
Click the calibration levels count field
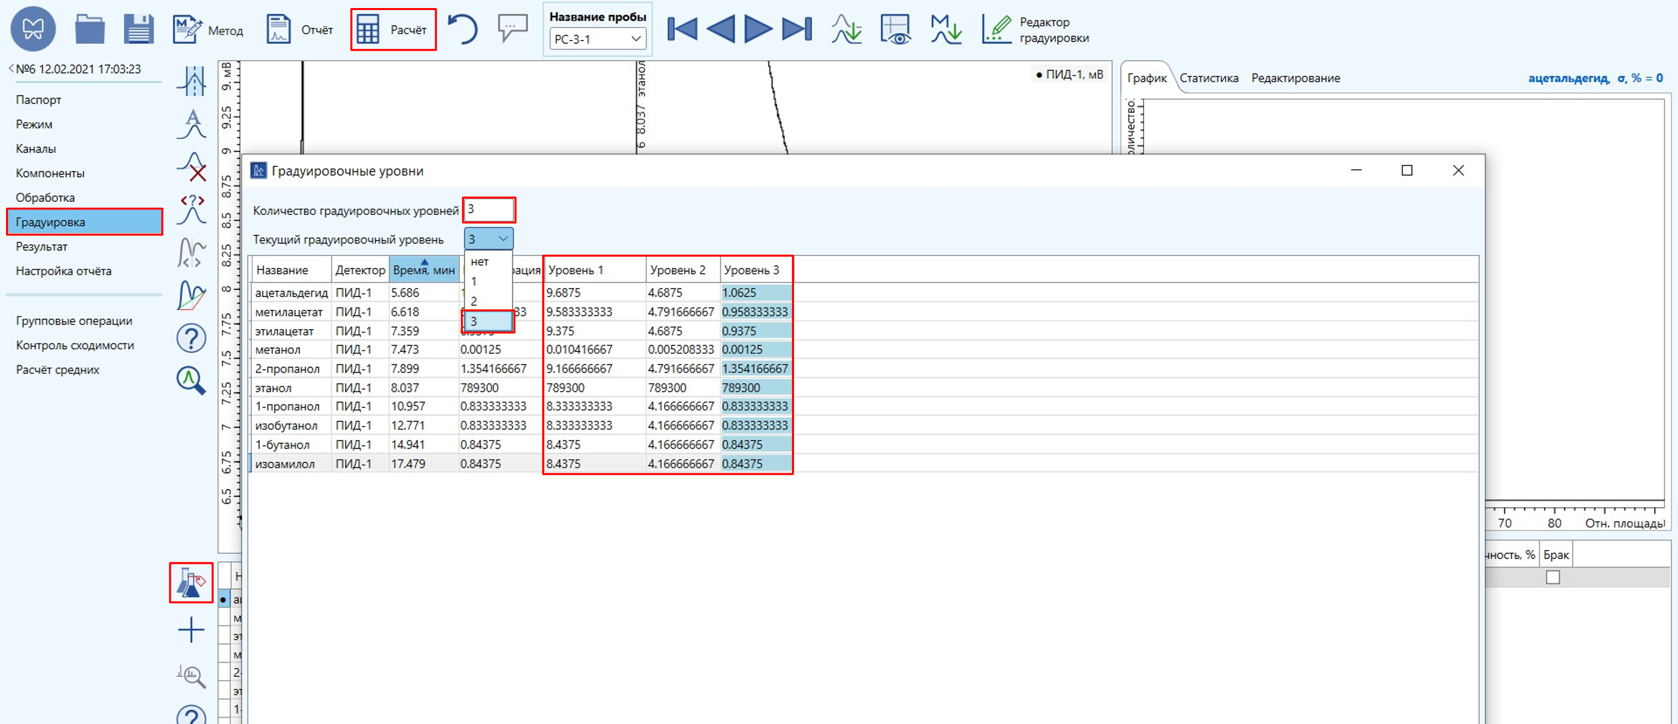pyautogui.click(x=488, y=210)
